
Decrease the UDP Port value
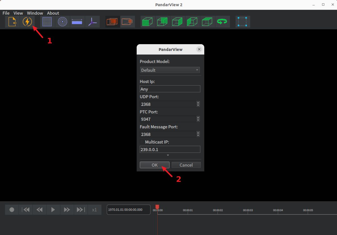pyautogui.click(x=198, y=106)
